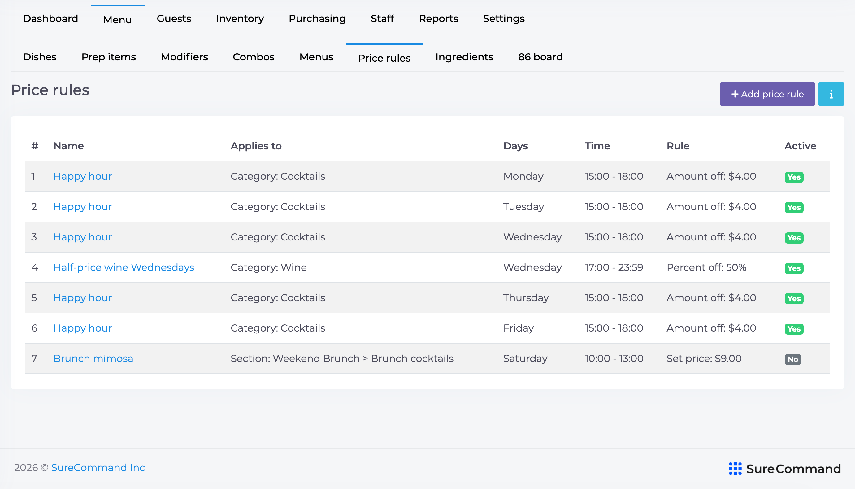Click the blue info icon button
The height and width of the screenshot is (489, 855).
[x=831, y=94]
